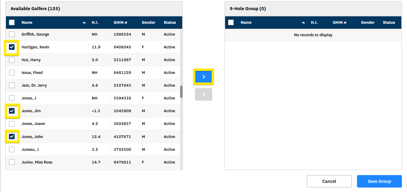407x192 pixels.
Task: Deselect Jones, John from the list
Action: pos(12,137)
